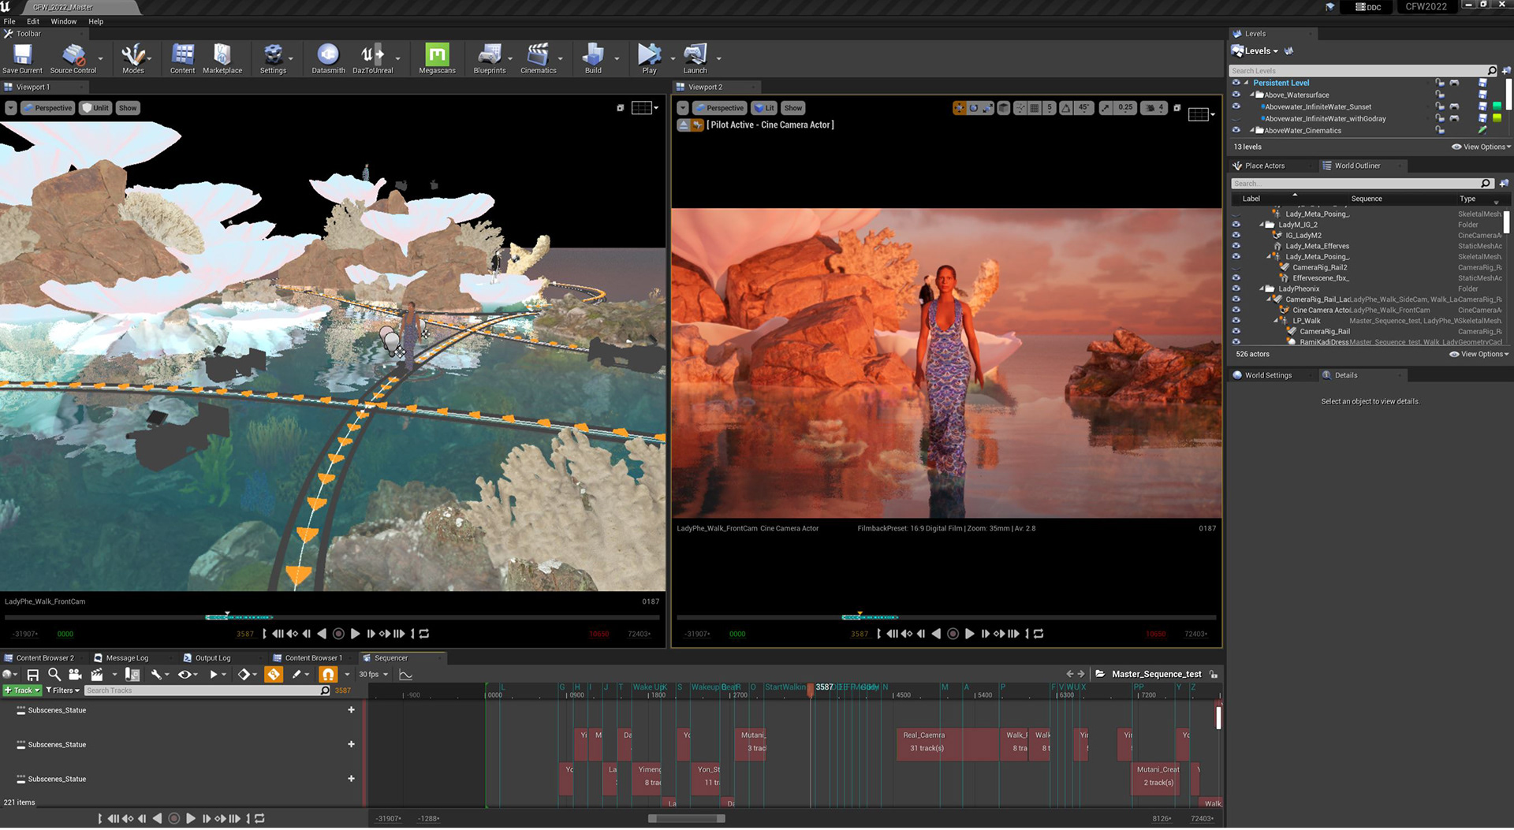Click the DazToUnreal toolbar icon
1514x830 pixels.
[x=372, y=55]
